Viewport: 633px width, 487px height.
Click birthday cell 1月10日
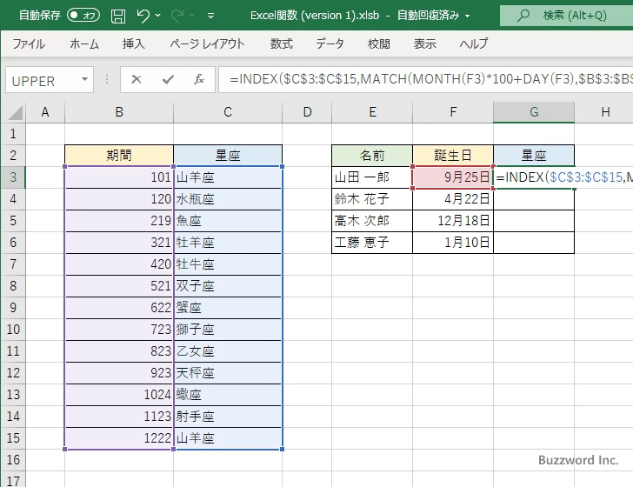453,243
